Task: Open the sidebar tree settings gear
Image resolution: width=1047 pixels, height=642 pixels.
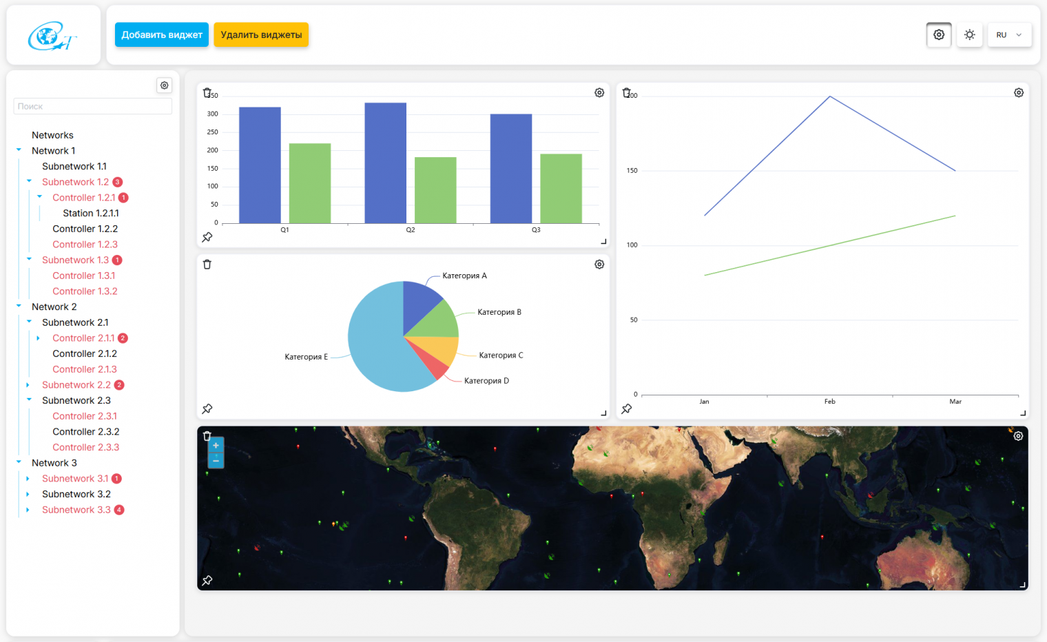Action: point(165,85)
